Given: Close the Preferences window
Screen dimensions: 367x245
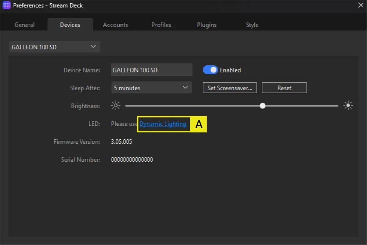Looking at the screenshot, I should point(360,5).
